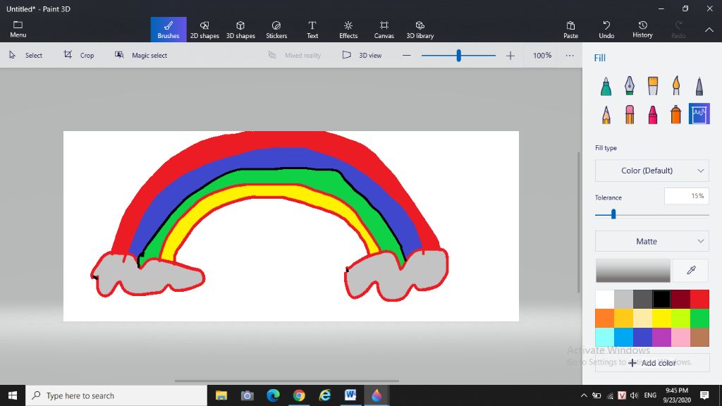722x406 pixels.
Task: Click the Windows search box
Action: tap(116, 395)
